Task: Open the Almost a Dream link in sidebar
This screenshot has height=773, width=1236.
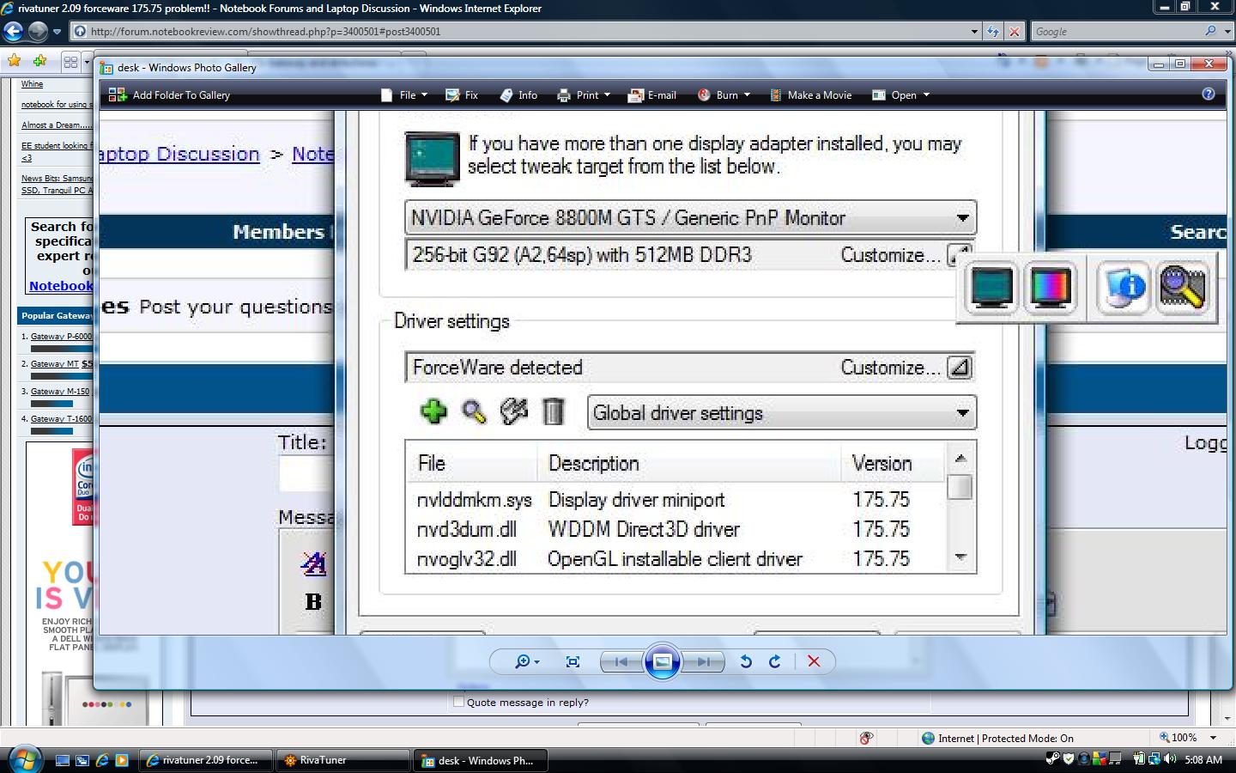Action: pyautogui.click(x=56, y=125)
